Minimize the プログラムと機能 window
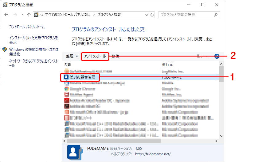This screenshot has width=258, height=162. pos(189,5)
